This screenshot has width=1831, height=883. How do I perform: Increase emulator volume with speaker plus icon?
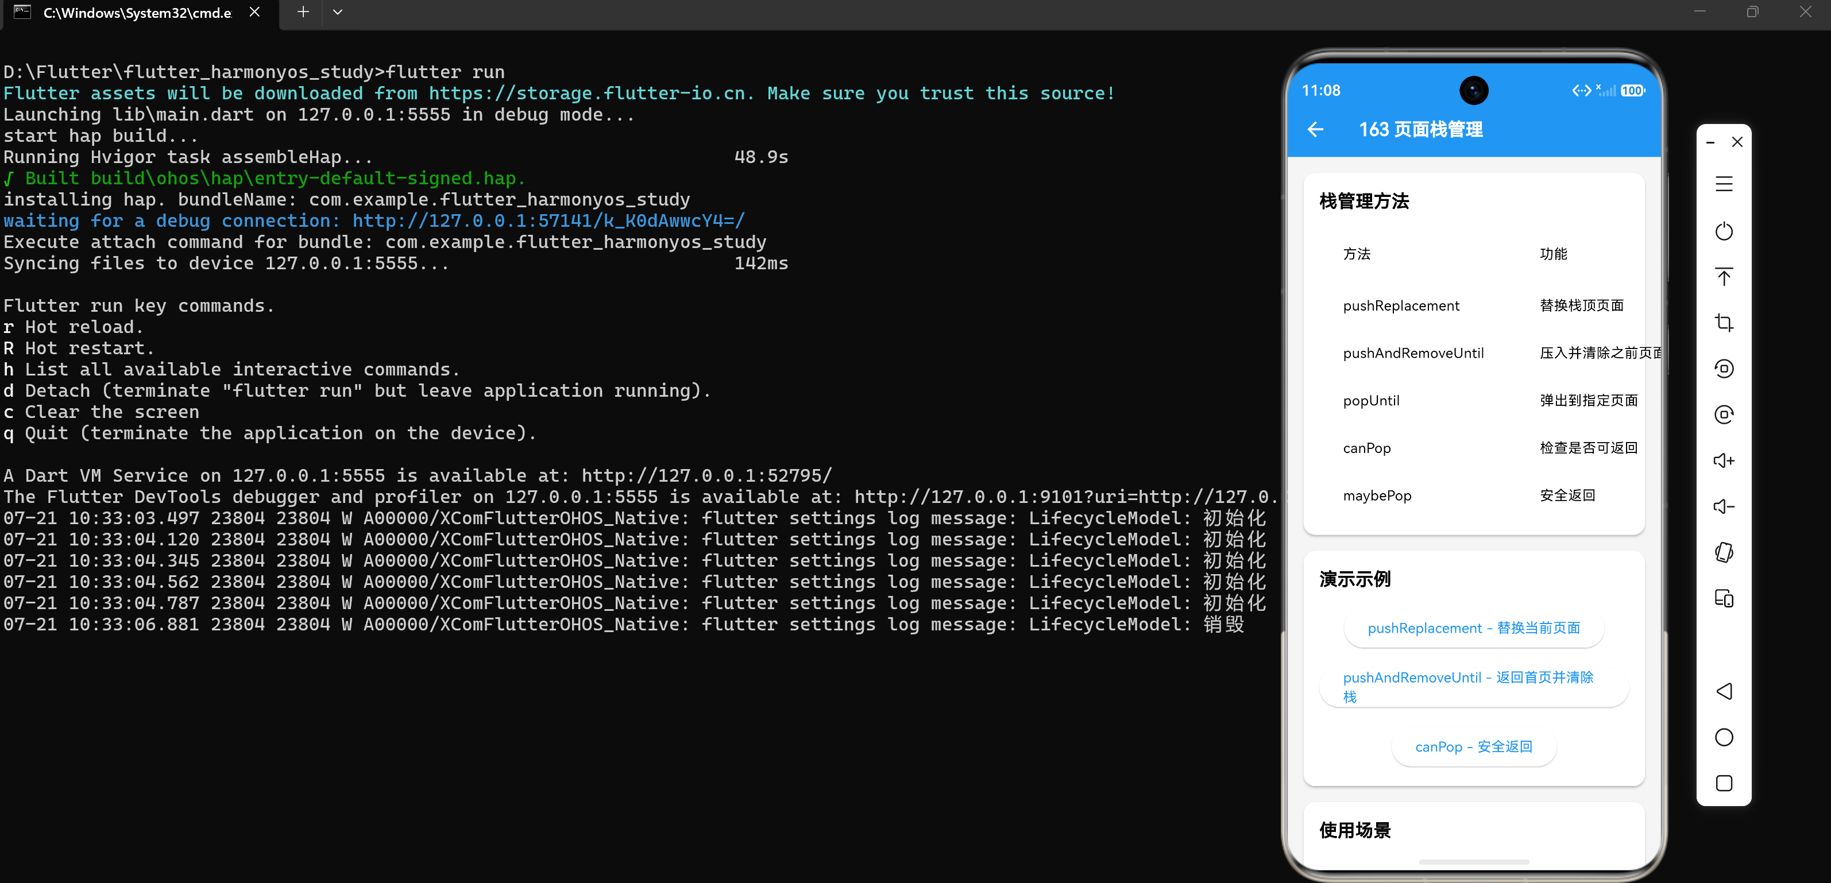tap(1724, 460)
